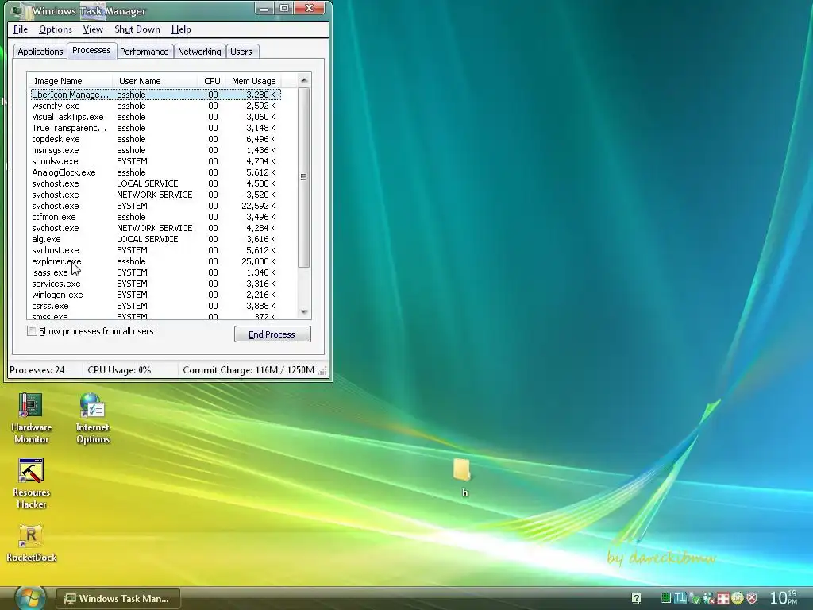Switch to the Applications tab
Viewport: 813px width, 610px height.
tap(40, 52)
